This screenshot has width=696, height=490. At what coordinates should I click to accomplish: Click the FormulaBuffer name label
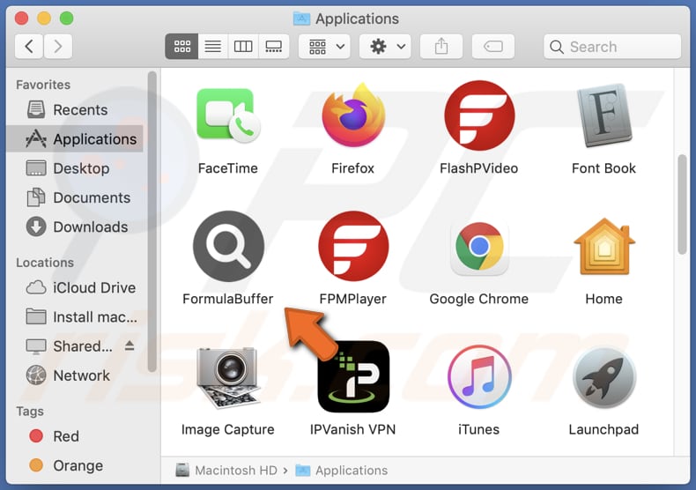coord(227,299)
